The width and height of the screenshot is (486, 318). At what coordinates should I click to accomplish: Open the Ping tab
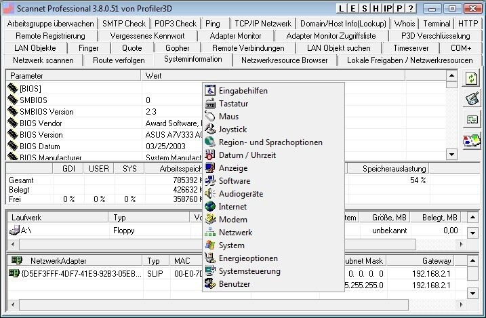click(x=213, y=24)
